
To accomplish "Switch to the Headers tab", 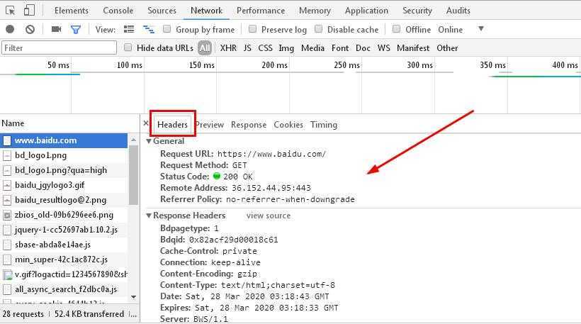I will coord(172,125).
